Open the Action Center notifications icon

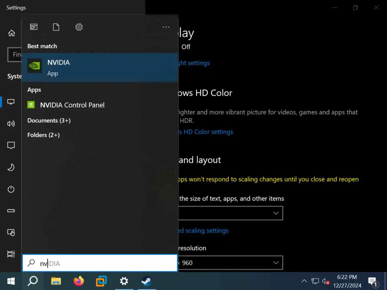373,282
